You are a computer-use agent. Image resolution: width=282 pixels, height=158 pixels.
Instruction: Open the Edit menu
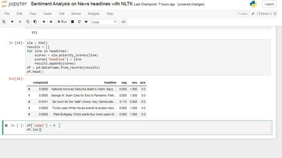(19, 14)
